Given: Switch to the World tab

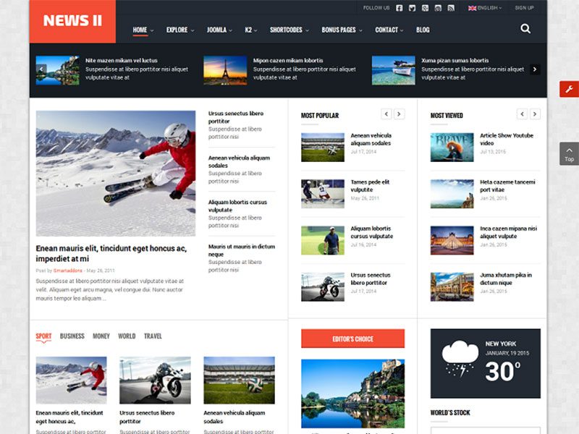Looking at the screenshot, I should click(x=127, y=336).
